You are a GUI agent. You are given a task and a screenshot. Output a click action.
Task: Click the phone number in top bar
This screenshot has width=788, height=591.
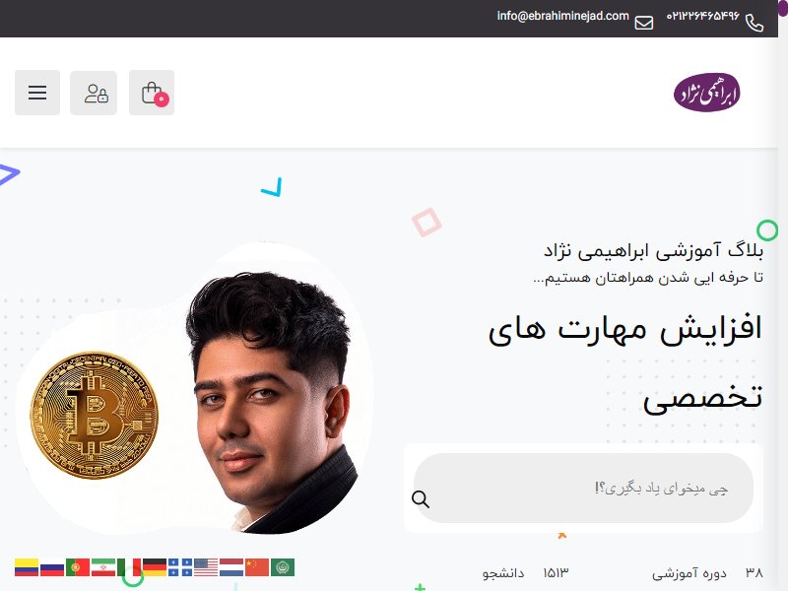click(x=703, y=16)
